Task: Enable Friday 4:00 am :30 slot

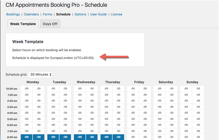Action: click(145, 113)
